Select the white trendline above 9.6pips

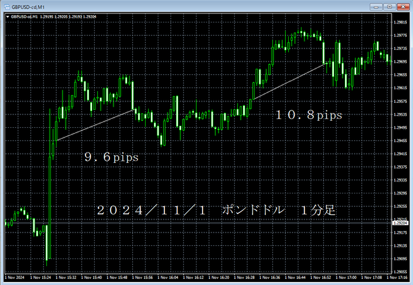(94, 125)
